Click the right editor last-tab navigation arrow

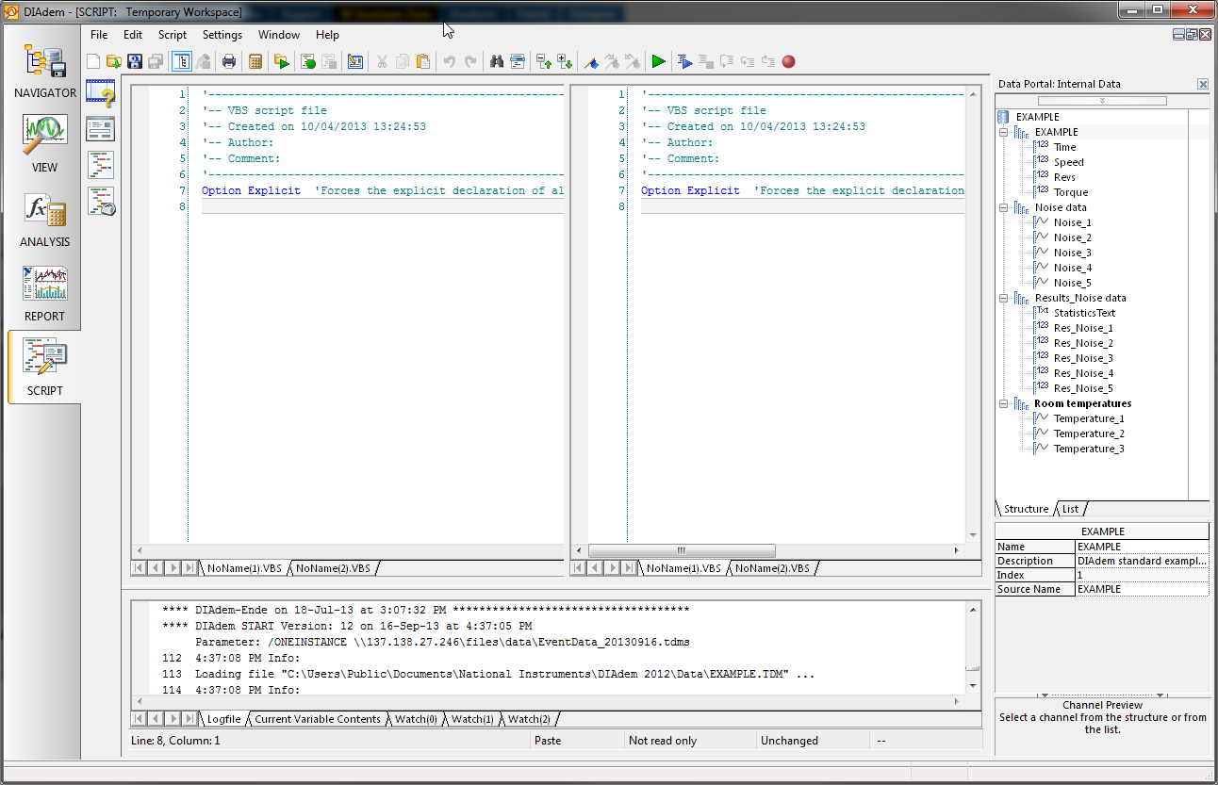coord(630,568)
